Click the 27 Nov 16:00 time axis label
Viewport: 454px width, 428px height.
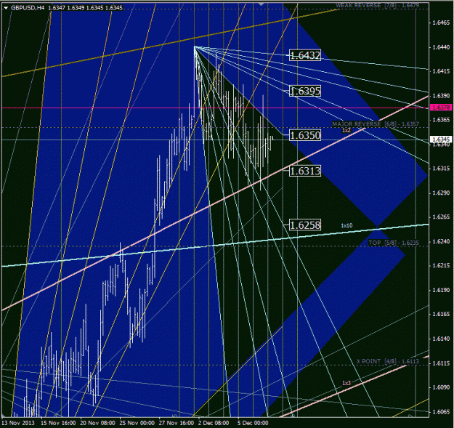[177, 423]
